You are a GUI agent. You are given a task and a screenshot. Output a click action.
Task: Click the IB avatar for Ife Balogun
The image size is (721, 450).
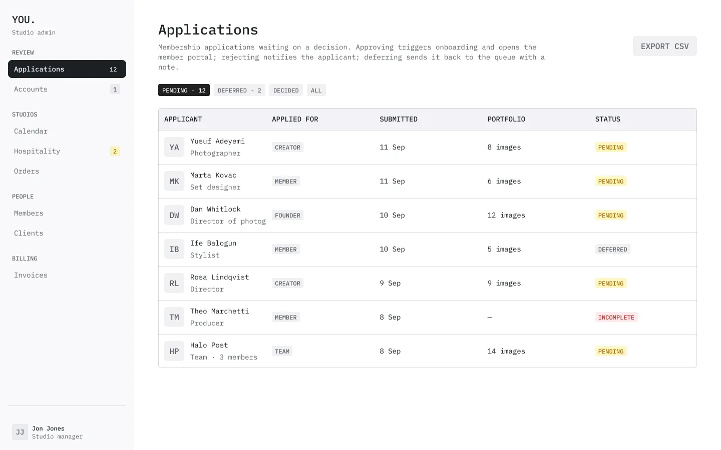click(174, 249)
